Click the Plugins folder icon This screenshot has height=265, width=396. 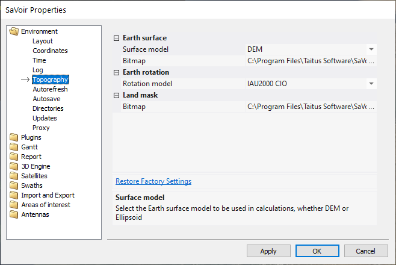[14, 137]
